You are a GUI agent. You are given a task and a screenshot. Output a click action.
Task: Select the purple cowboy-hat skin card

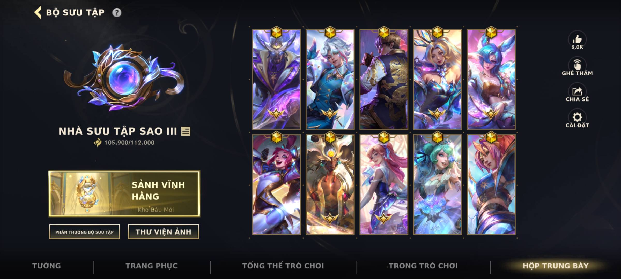(x=277, y=79)
